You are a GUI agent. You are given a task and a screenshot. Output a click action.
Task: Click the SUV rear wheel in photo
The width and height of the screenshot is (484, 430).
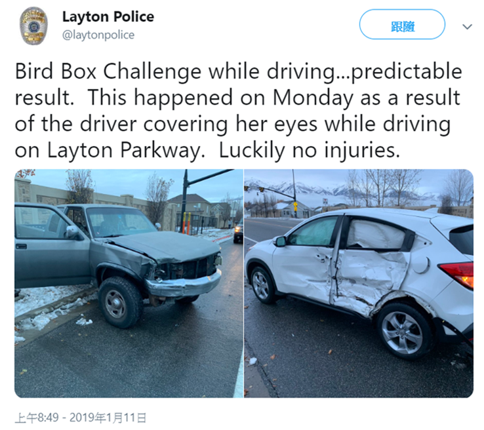tap(403, 331)
